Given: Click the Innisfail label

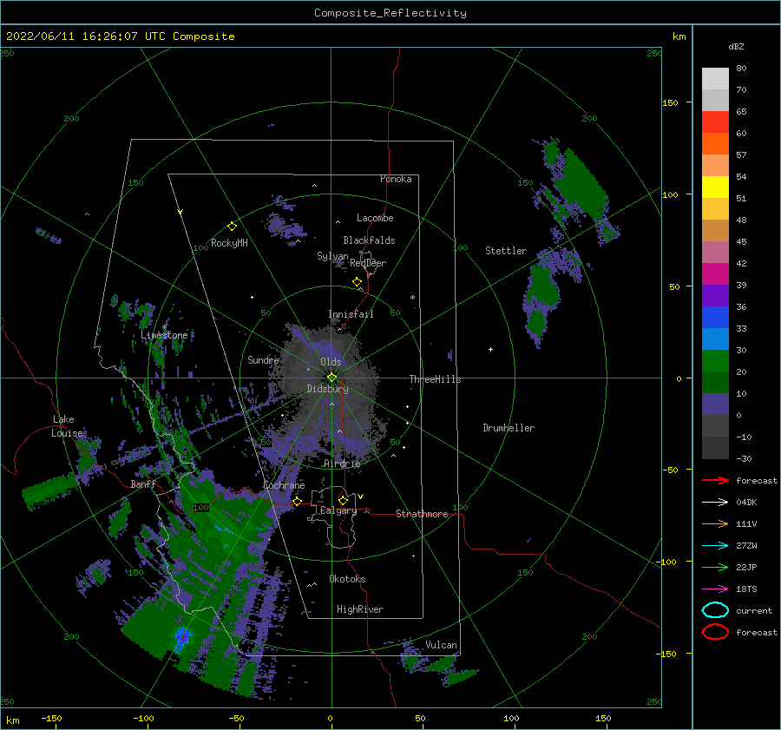Looking at the screenshot, I should coord(351,314).
